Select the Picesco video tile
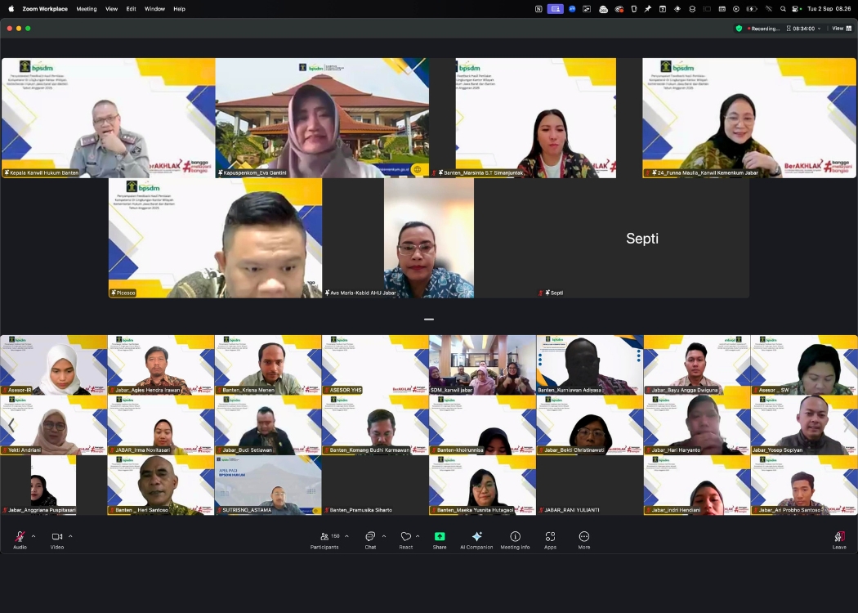The image size is (858, 613). coord(215,238)
